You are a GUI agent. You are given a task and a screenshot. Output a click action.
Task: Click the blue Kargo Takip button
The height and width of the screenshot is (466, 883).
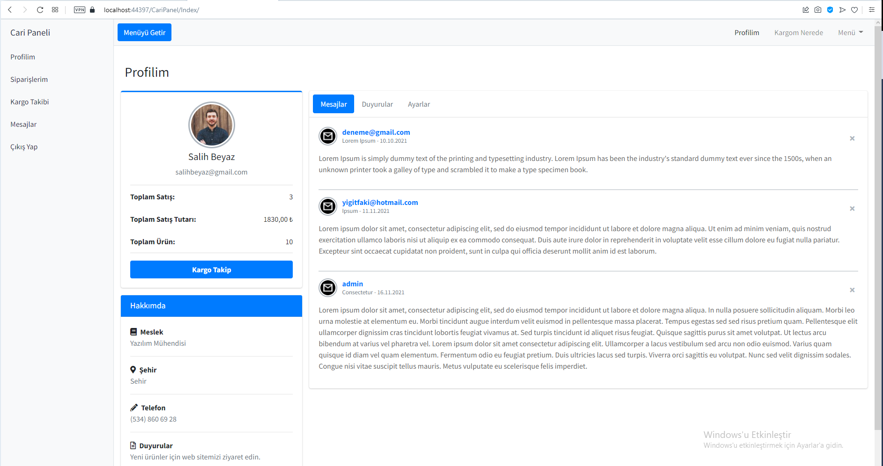tap(211, 269)
